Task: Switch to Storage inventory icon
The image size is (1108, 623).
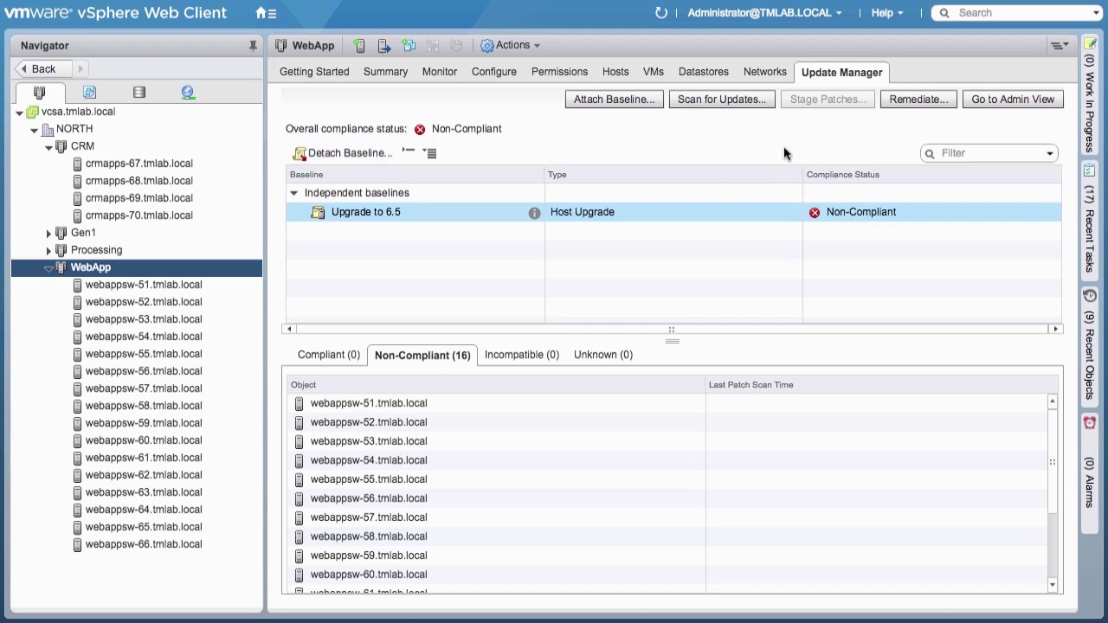Action: tap(139, 93)
